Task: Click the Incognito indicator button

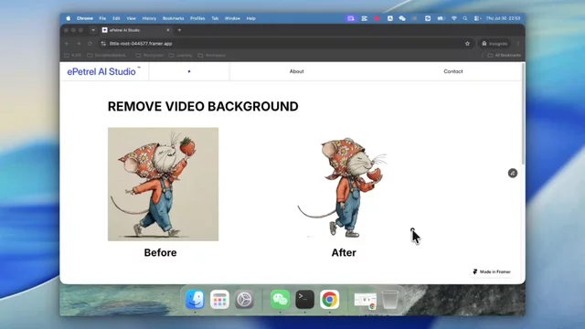Action: click(495, 44)
